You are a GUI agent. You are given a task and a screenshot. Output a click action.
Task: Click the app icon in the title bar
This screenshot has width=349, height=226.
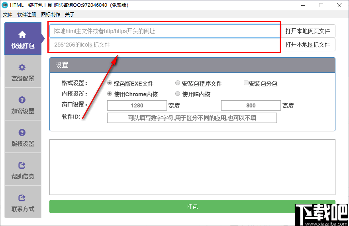[x=5, y=5]
